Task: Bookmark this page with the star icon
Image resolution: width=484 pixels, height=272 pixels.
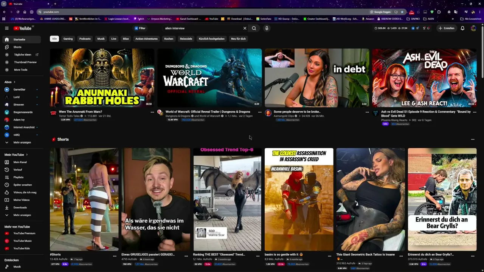Action: [x=402, y=12]
